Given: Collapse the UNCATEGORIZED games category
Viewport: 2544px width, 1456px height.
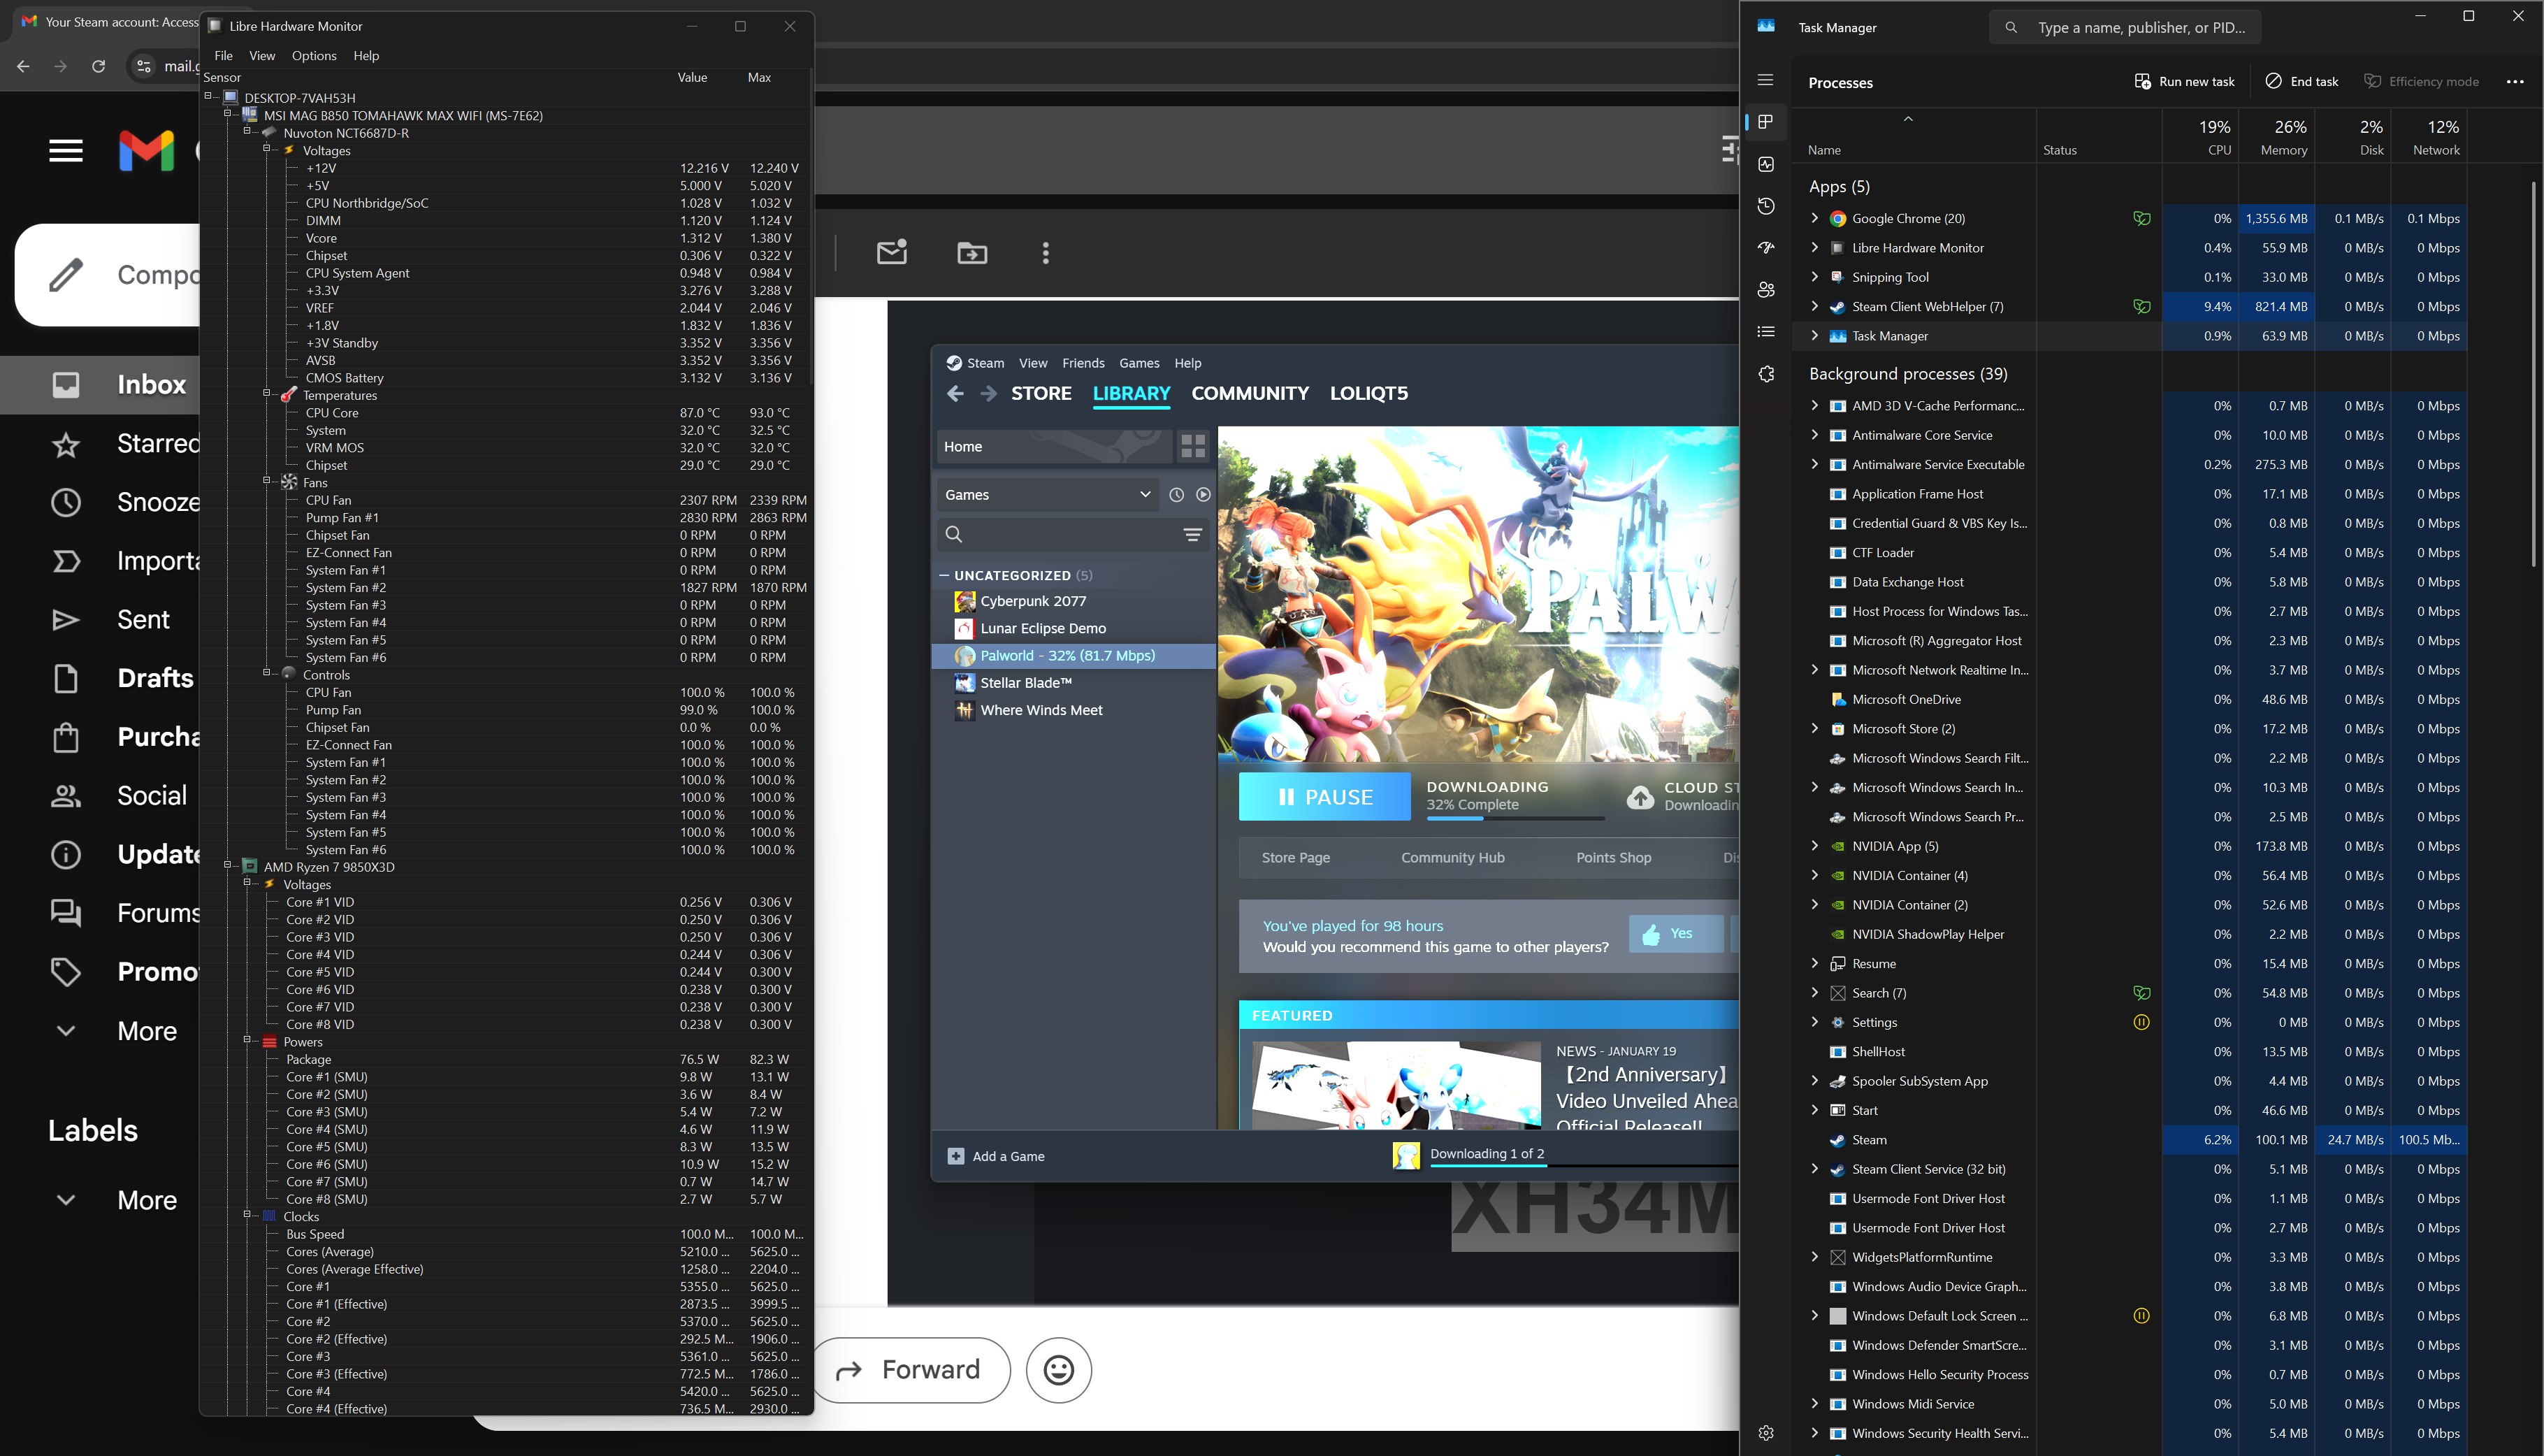Looking at the screenshot, I should pos(944,575).
